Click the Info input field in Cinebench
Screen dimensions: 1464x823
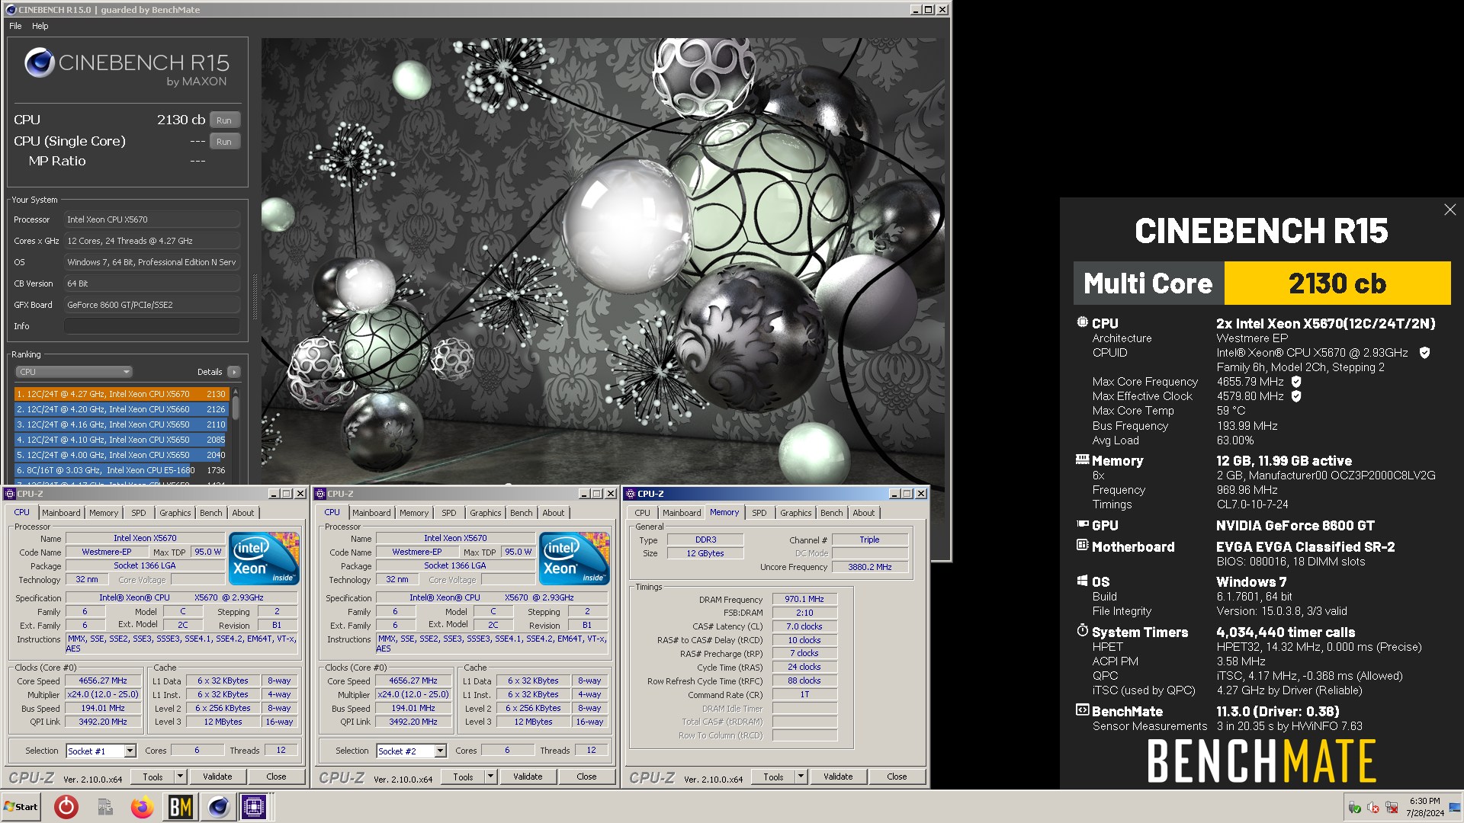click(152, 326)
